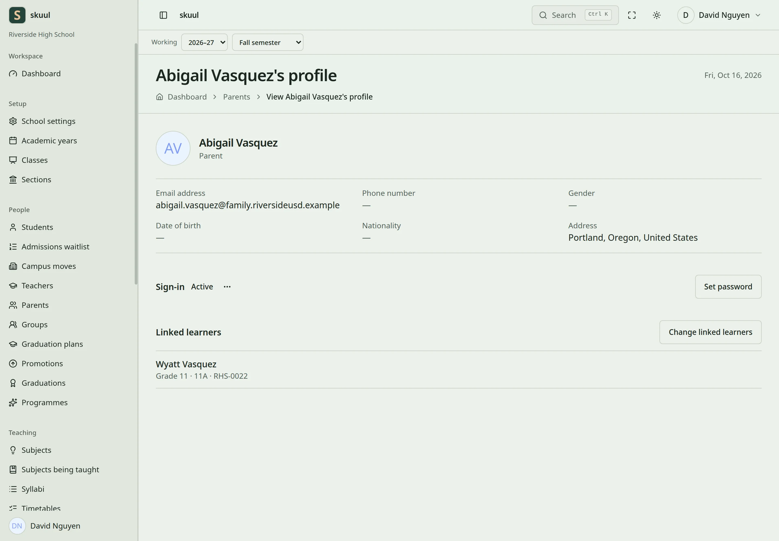Image resolution: width=779 pixels, height=541 pixels.
Task: Open School settings in sidebar
Action: coord(48,121)
